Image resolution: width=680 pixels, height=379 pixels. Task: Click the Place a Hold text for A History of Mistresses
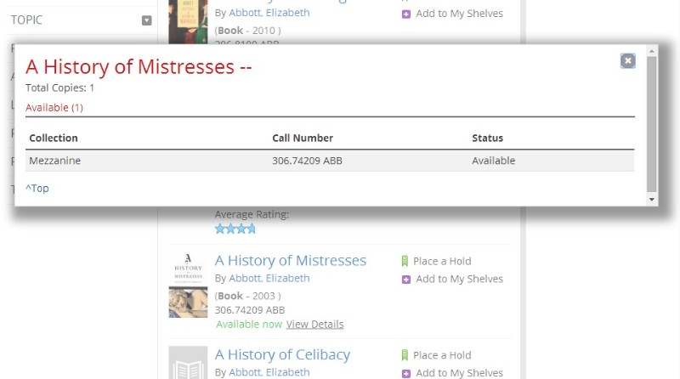[x=442, y=261]
